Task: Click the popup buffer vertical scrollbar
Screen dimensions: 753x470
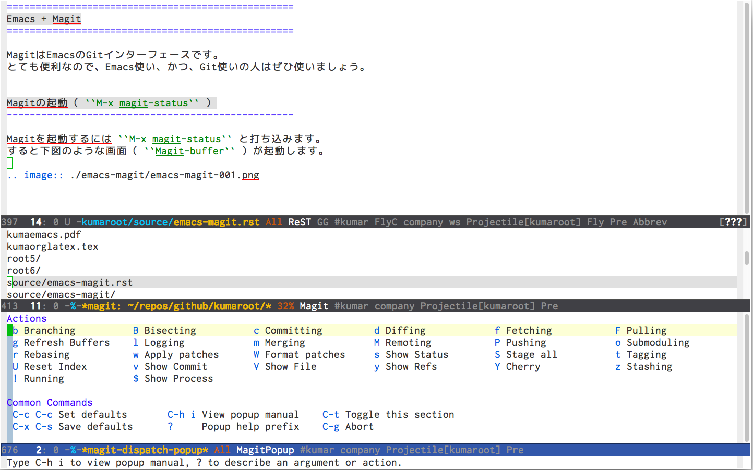Action: [x=747, y=378]
